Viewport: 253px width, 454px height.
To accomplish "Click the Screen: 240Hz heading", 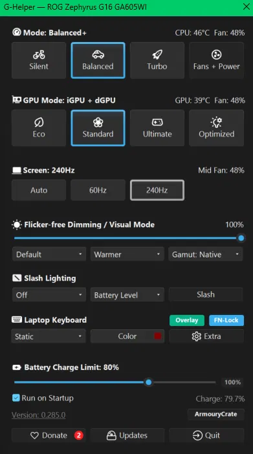I will [49, 170].
